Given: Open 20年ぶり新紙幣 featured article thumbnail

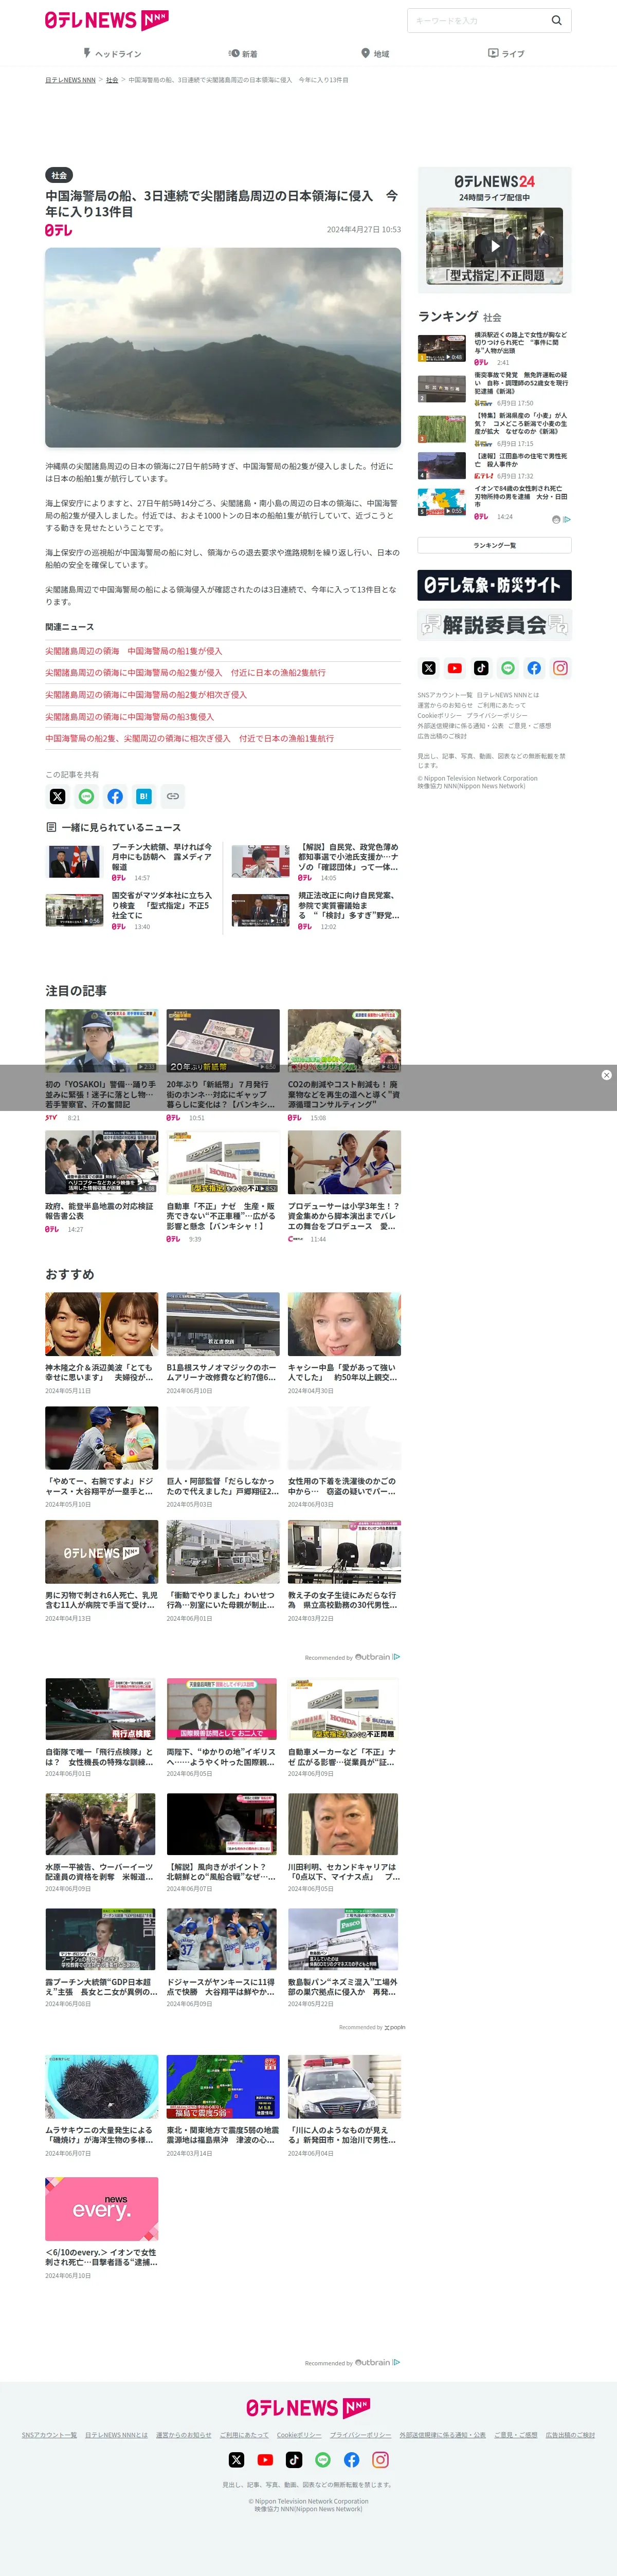Looking at the screenshot, I should coord(223,1041).
